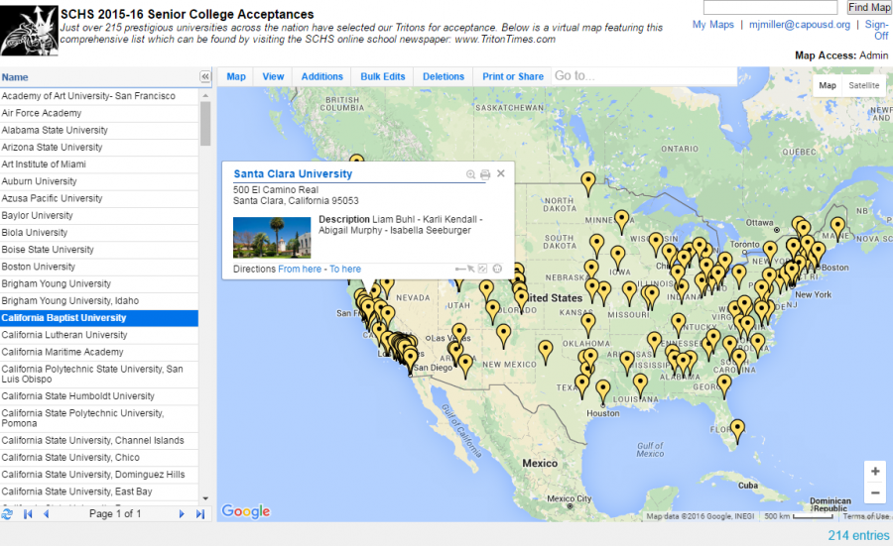The height and width of the screenshot is (546, 893).
Task: Select Arizona State University entry
Action: point(99,148)
